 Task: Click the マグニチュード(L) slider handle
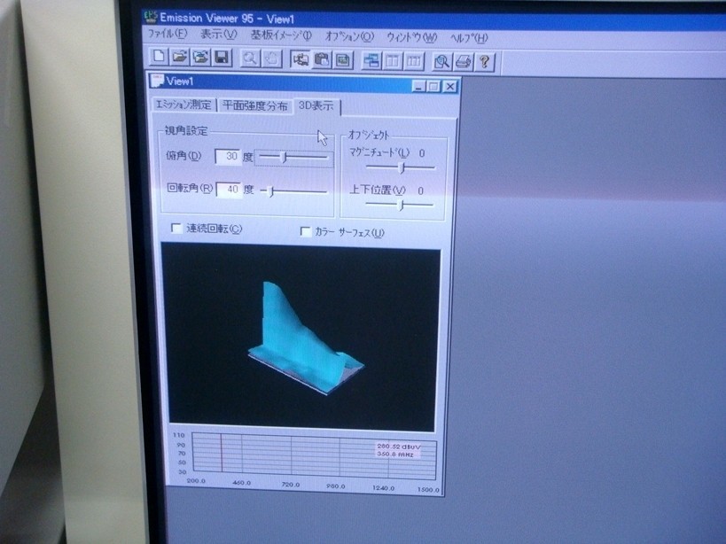tap(402, 167)
